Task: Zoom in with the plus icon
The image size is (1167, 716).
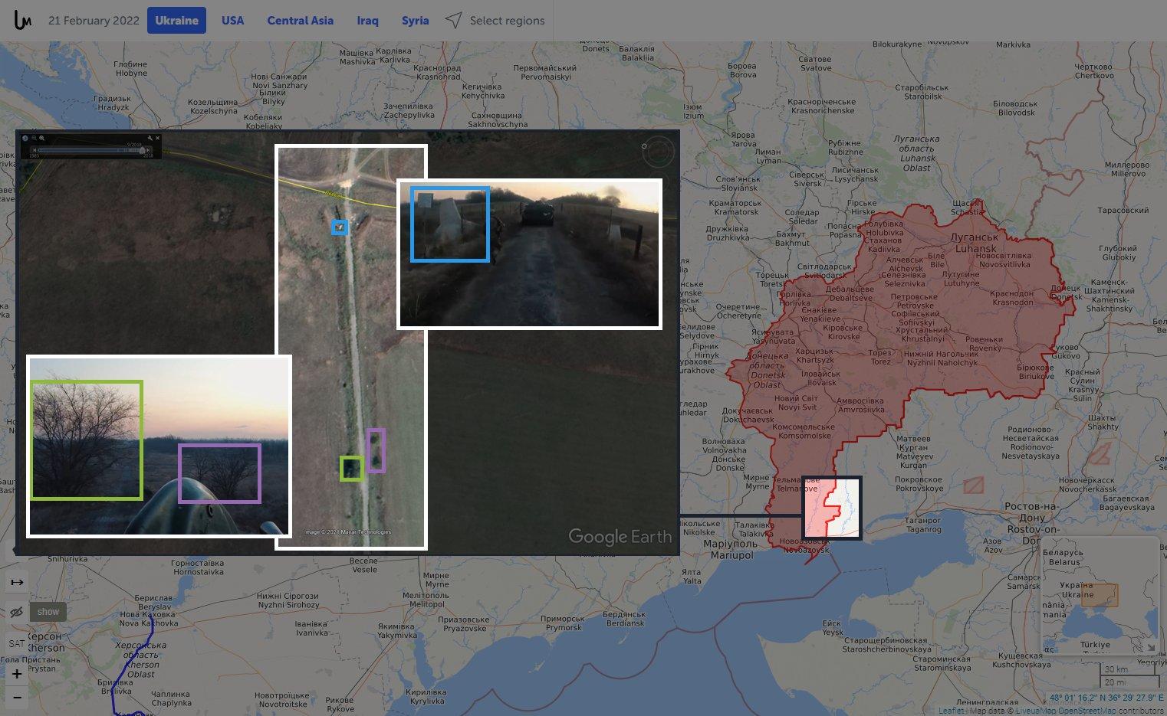Action: coord(17,674)
